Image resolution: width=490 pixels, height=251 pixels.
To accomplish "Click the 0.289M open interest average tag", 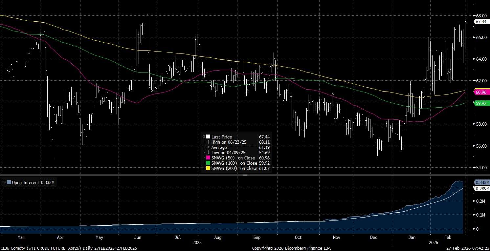I will pyautogui.click(x=481, y=188).
